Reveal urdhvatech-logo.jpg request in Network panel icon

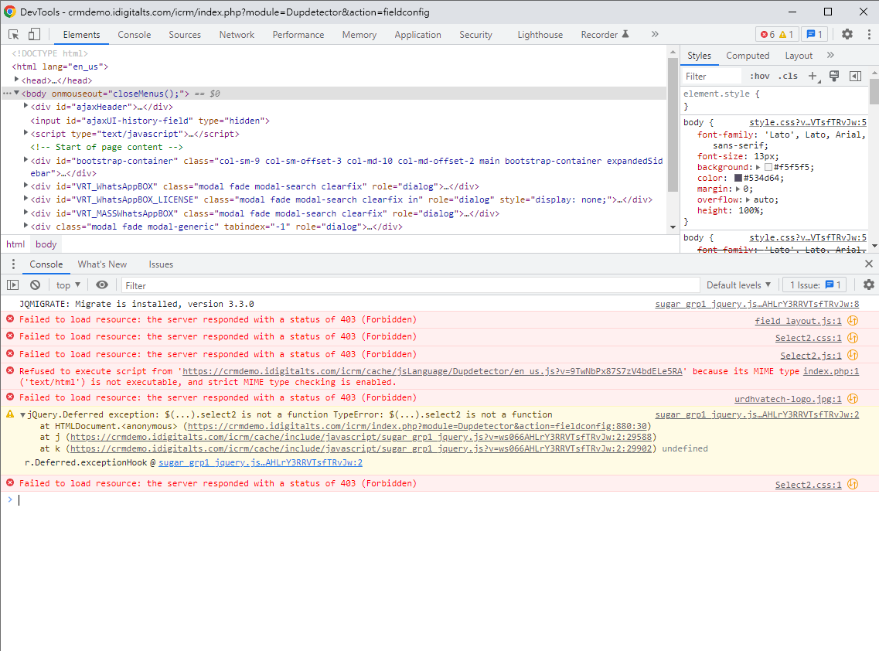coord(853,399)
